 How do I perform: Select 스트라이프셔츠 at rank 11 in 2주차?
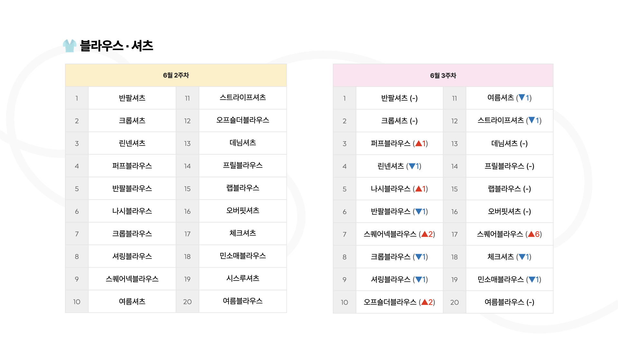(x=243, y=98)
